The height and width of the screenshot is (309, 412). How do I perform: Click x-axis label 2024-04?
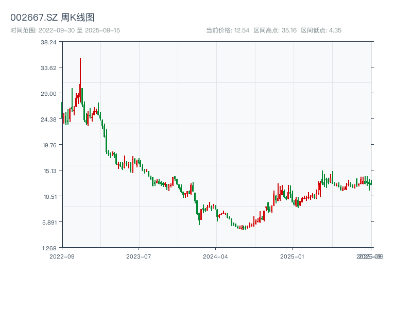tap(215, 256)
